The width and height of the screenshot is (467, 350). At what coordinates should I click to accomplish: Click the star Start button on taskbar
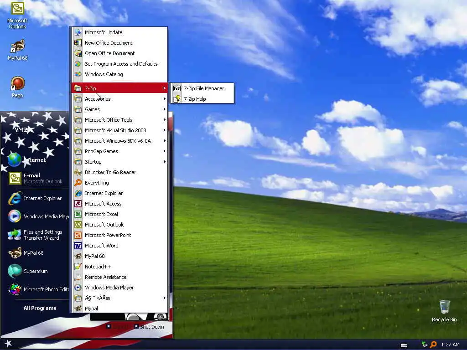[8, 344]
